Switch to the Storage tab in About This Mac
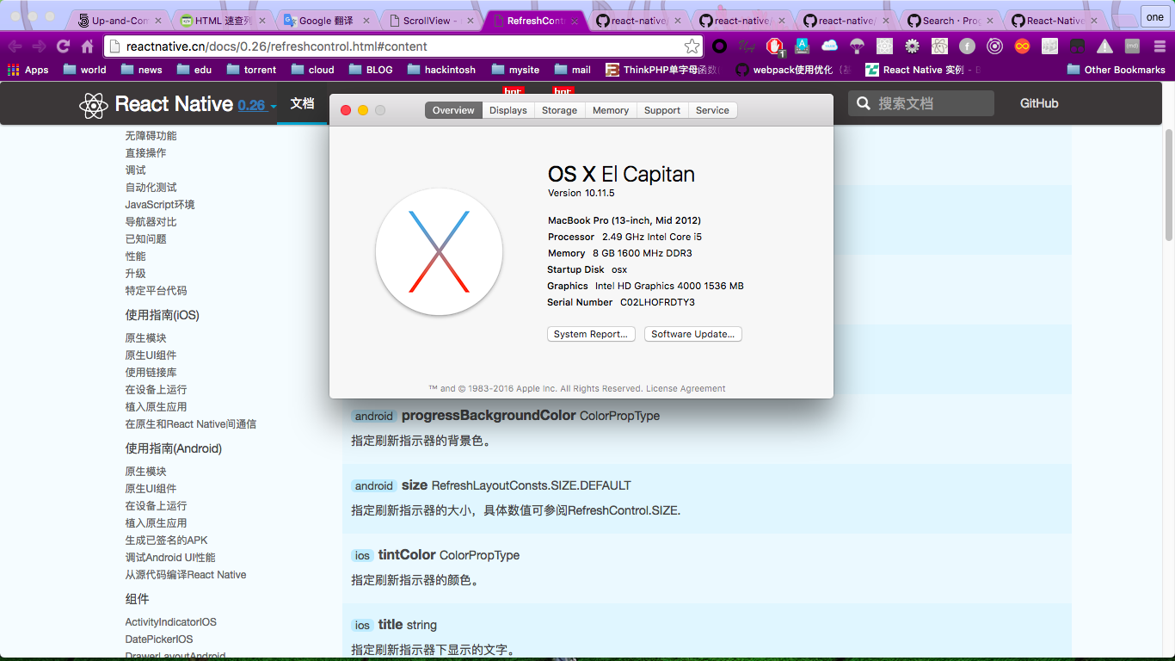Viewport: 1175px width, 661px height. (x=559, y=110)
